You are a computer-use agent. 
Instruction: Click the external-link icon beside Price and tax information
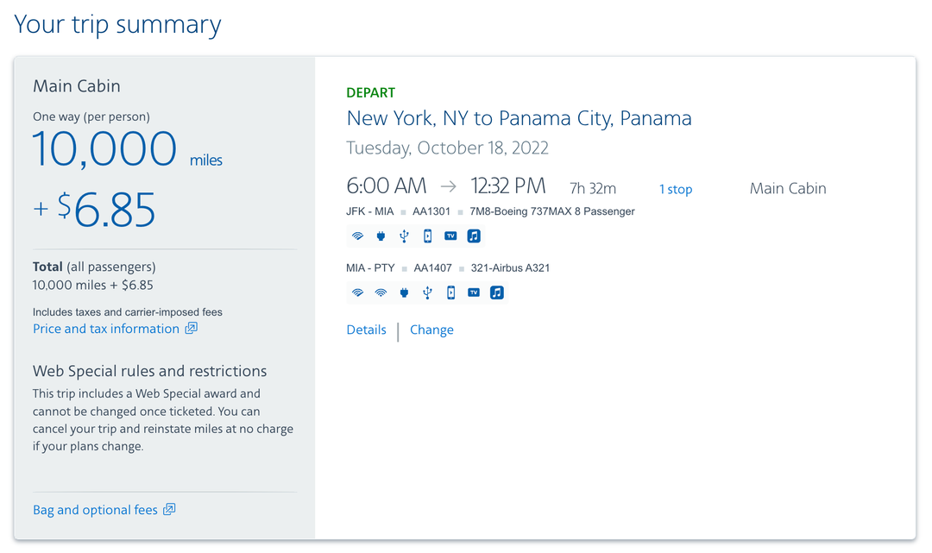[192, 328]
